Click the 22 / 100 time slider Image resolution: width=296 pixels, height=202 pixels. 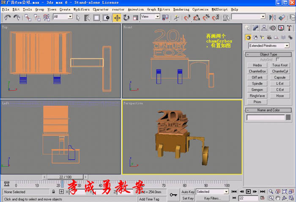[65, 177]
